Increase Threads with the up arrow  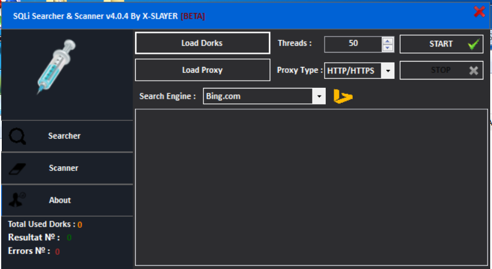tap(388, 41)
